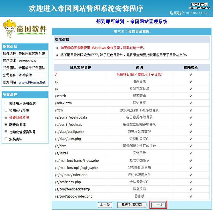Select 检测运行环境 step in sidebar
This screenshot has width=213, height=211.
[19, 111]
